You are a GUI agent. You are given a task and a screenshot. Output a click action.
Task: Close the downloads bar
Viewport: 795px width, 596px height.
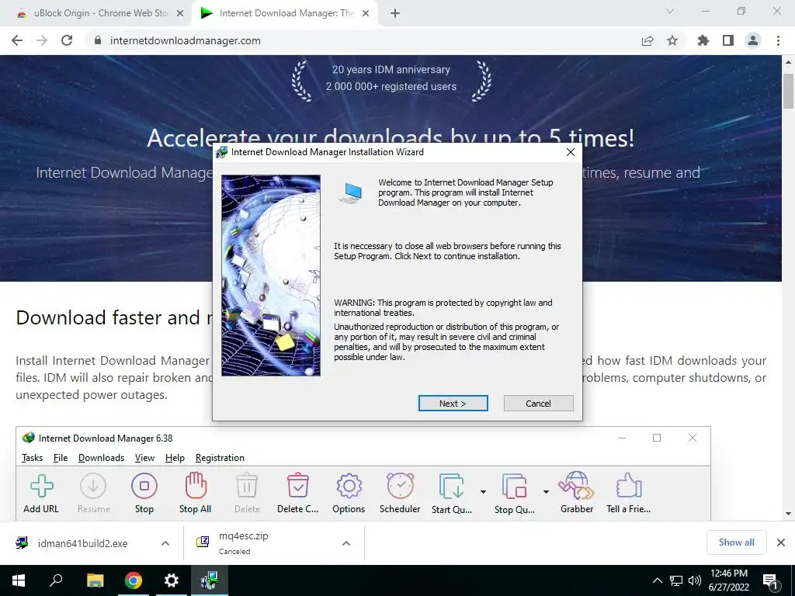pos(781,542)
